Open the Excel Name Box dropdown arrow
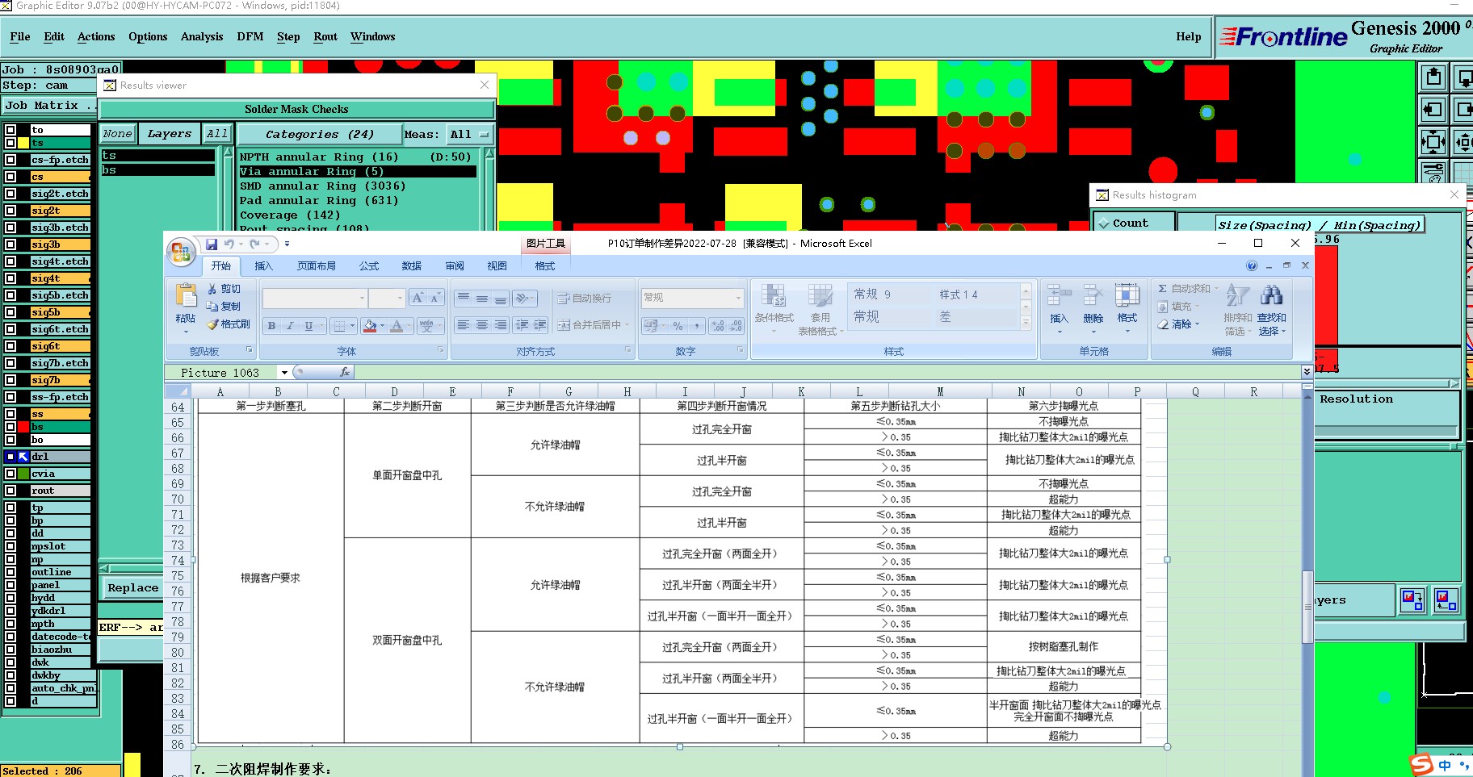The height and width of the screenshot is (777, 1473). click(283, 373)
